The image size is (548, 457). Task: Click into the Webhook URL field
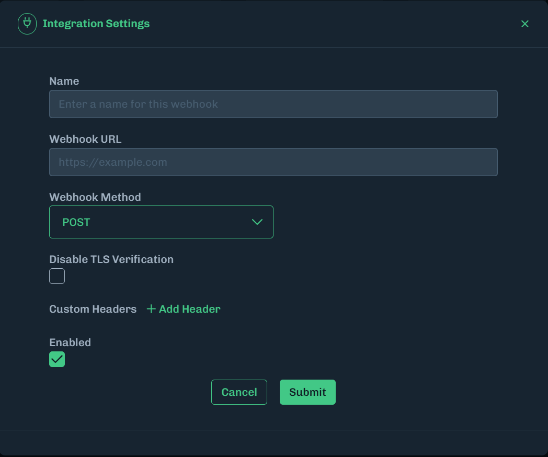pos(273,162)
